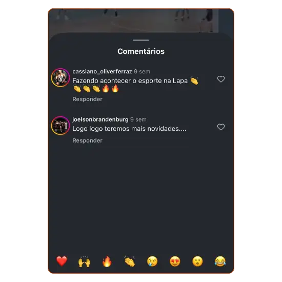Like cassiano_oliverferraz's comment with heart icon
Image resolution: width=282 pixels, height=282 pixels.
coord(221,79)
